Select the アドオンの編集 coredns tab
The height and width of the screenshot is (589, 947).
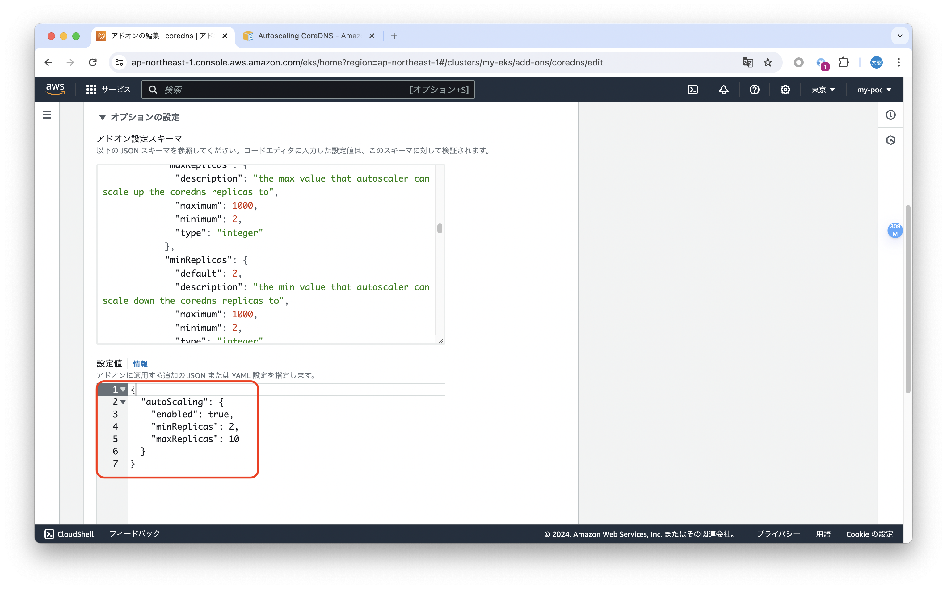click(156, 36)
